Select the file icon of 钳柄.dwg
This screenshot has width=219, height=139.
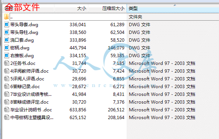[7, 48]
